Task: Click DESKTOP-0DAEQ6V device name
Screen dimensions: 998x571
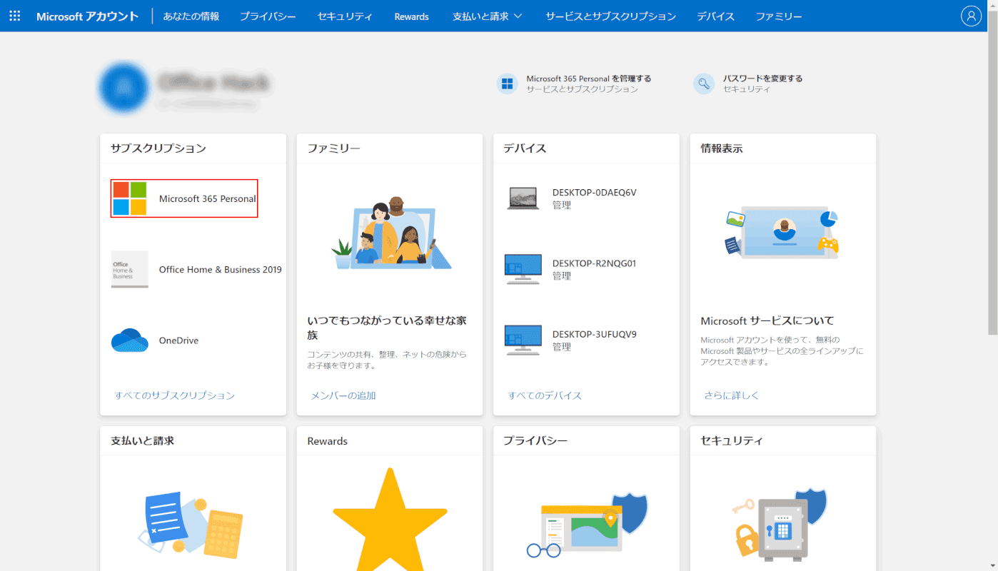Action: tap(595, 192)
